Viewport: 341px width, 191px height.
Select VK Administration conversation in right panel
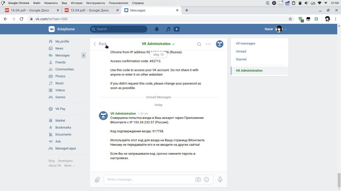pyautogui.click(x=259, y=70)
